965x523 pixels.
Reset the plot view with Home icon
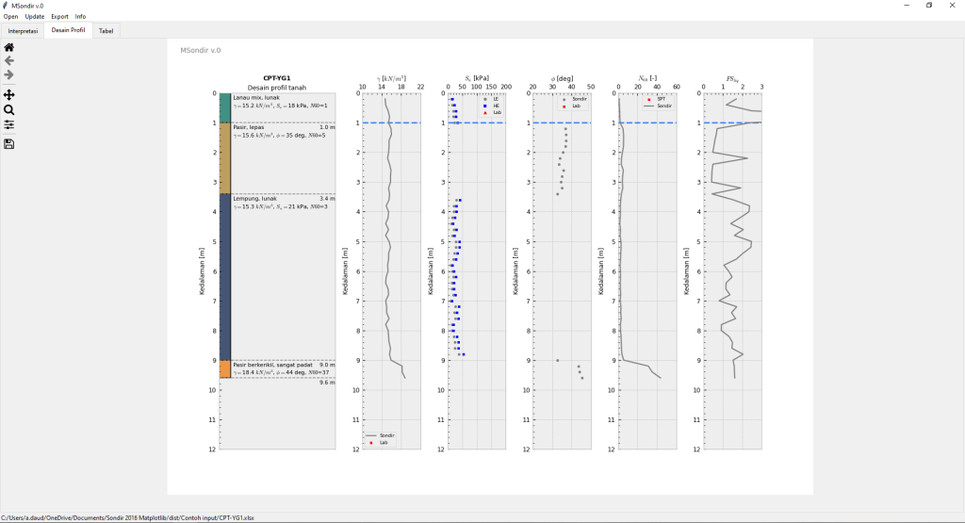[9, 46]
